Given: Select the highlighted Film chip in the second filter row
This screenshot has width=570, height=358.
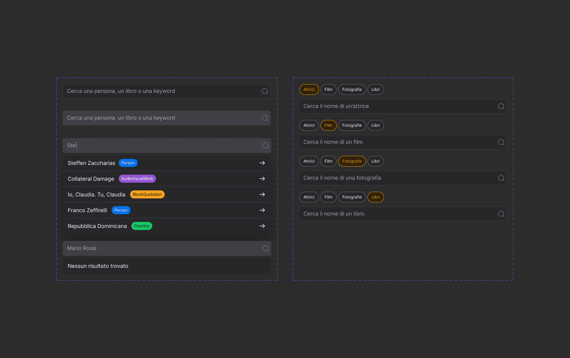Looking at the screenshot, I should point(329,125).
